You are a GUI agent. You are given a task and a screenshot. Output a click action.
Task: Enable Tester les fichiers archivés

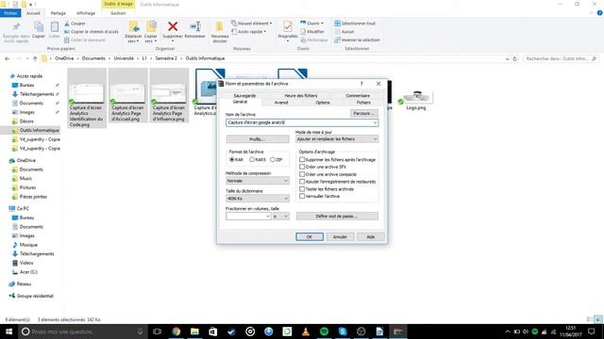pyautogui.click(x=302, y=188)
